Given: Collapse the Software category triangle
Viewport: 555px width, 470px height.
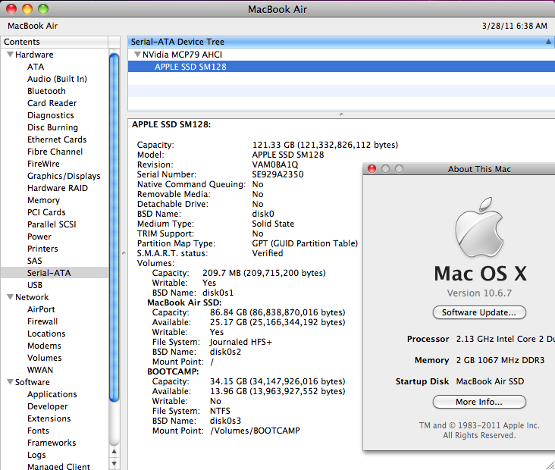Looking at the screenshot, I should click(11, 382).
